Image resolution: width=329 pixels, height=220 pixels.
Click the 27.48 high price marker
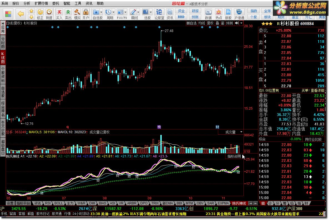tap(169, 31)
